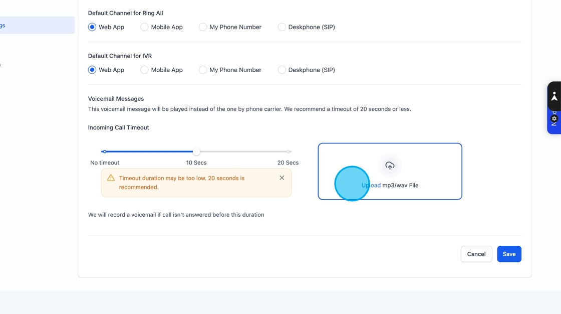Choose Mobile App for Ring All channel
This screenshot has width=561, height=314.
tap(145, 27)
